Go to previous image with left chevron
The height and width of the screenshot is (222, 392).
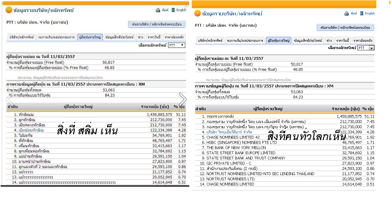pyautogui.click(x=9, y=100)
